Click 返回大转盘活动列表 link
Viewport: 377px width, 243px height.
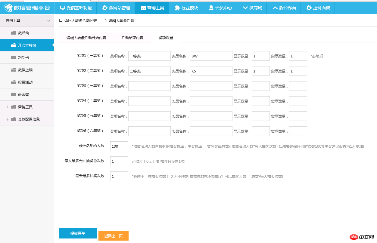click(81, 21)
